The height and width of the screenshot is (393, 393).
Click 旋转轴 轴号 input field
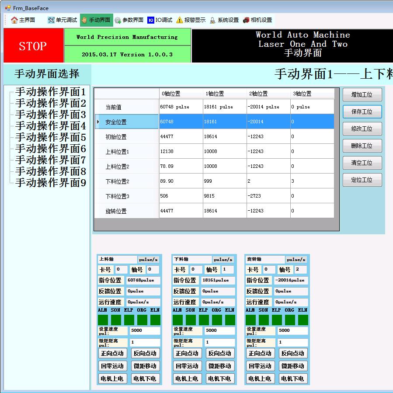(300, 269)
